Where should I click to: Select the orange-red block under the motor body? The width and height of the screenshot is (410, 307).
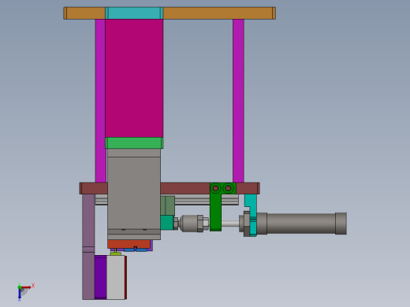tap(129, 244)
